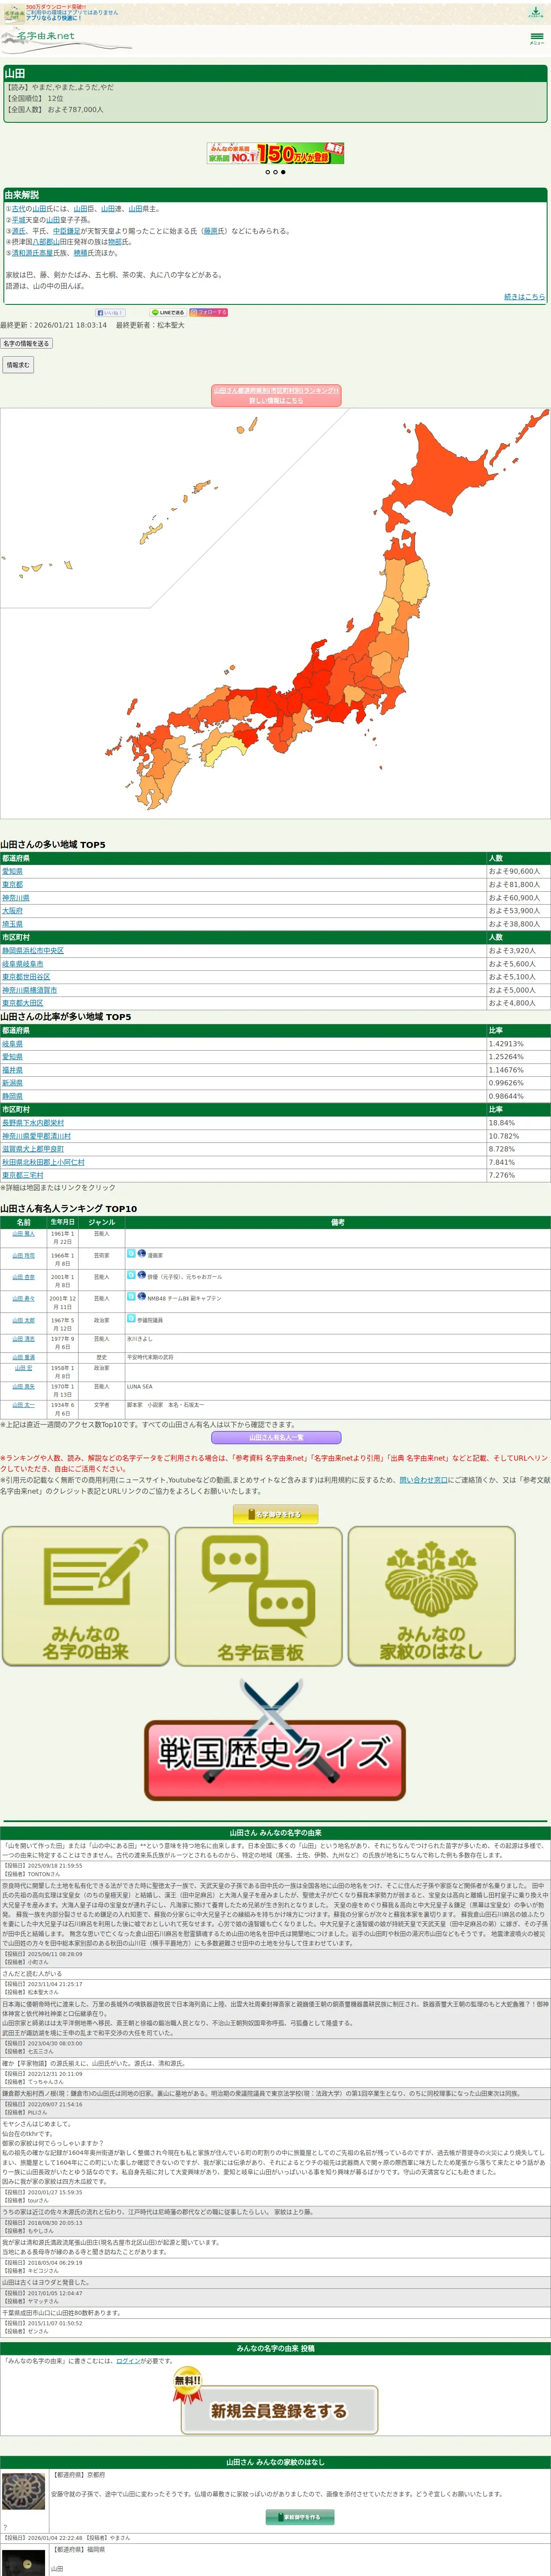
Task: Open the 静岡県浜松市中央区 link
Action: [x=33, y=950]
